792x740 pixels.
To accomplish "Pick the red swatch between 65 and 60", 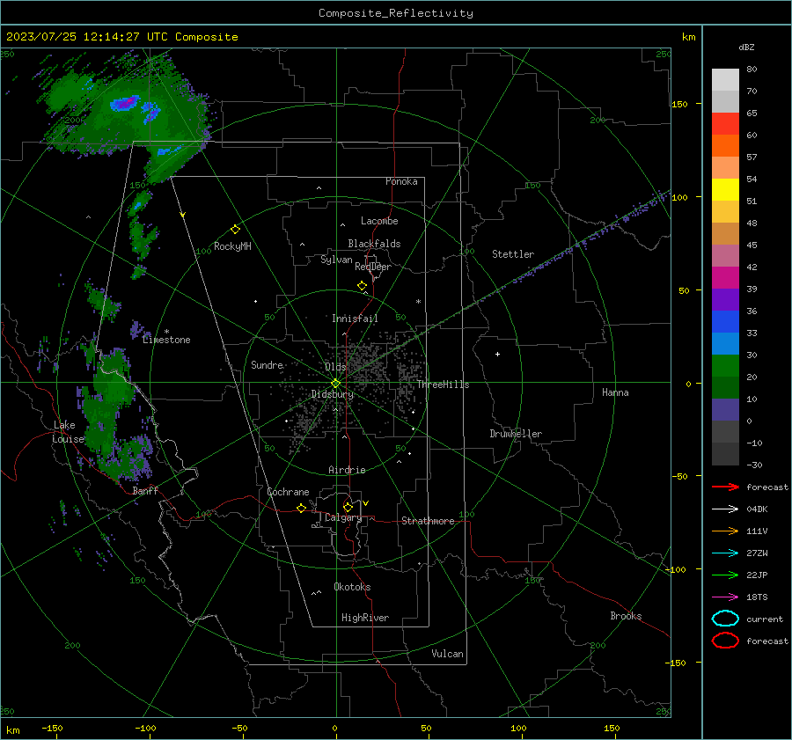I will point(725,124).
